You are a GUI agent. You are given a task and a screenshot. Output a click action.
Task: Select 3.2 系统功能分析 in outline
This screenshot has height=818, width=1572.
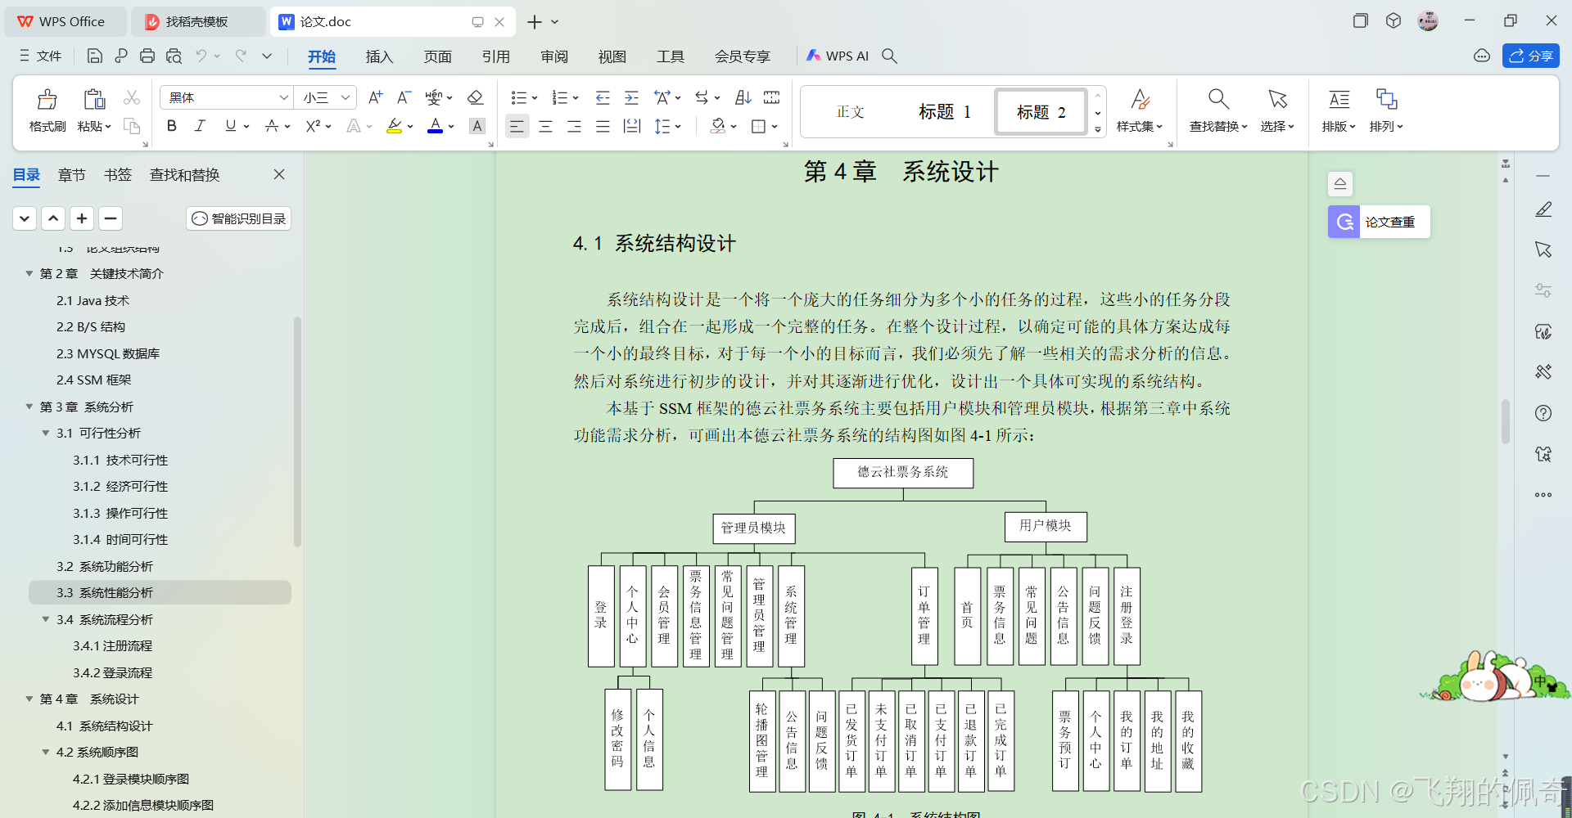[x=105, y=566]
